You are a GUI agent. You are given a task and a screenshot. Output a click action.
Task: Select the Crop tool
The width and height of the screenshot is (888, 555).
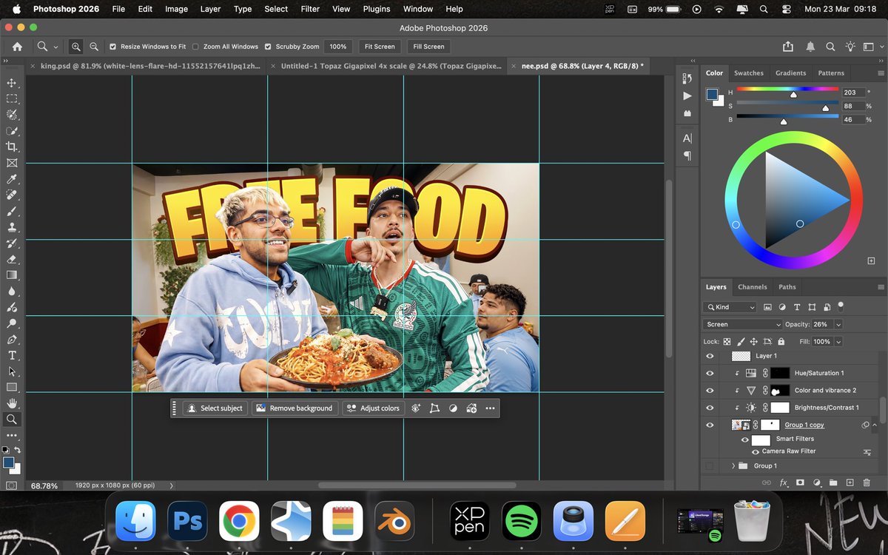(12, 147)
